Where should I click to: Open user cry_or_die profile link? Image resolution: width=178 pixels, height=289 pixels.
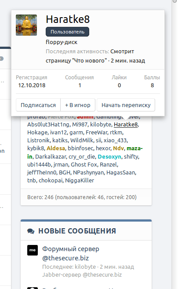pyautogui.click(x=82, y=157)
